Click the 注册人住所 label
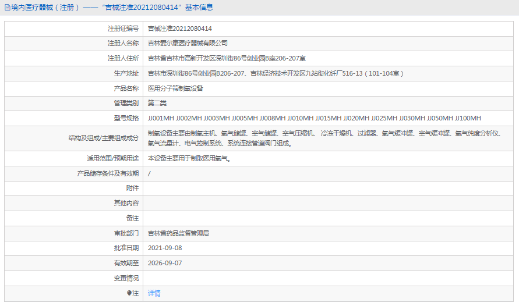This screenshot has height=306, width=519. tap(123, 59)
